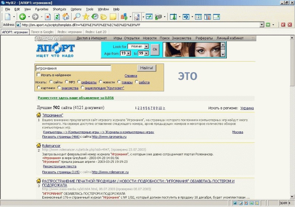The image size is (295, 207).
Task: Click the tile windows icon
Action: tap(198, 17)
